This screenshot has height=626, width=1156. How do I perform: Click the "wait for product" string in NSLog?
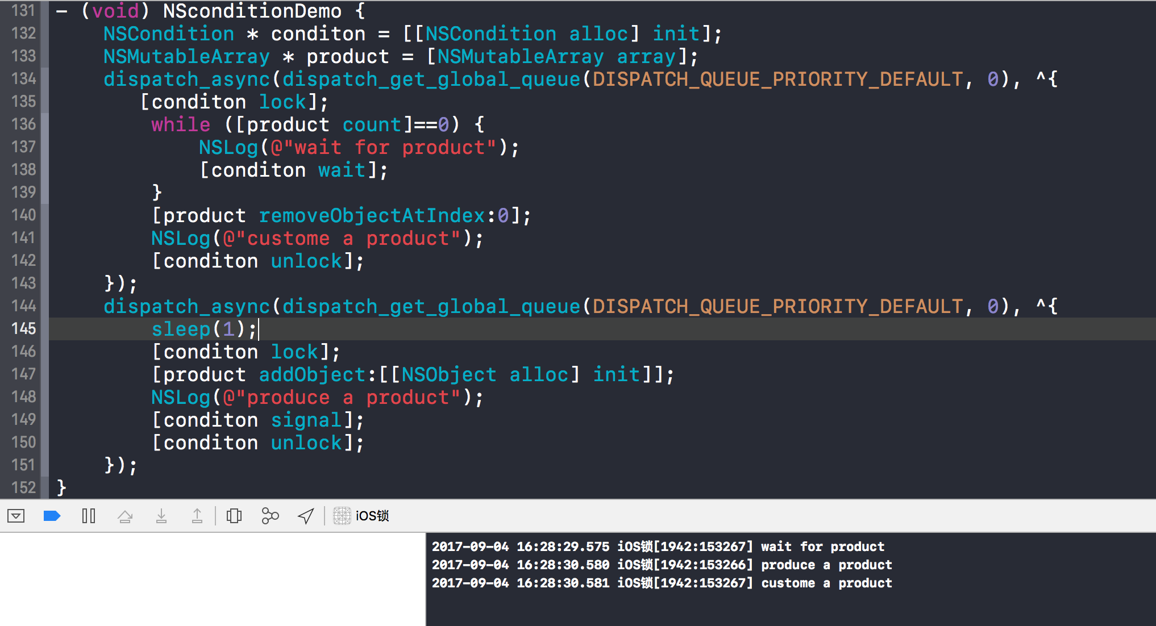384,147
